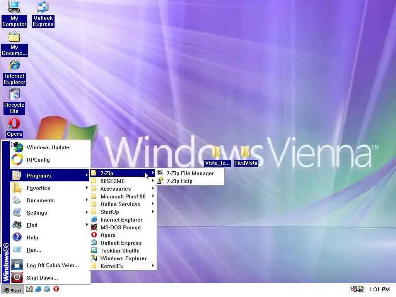The height and width of the screenshot is (297, 396).
Task: Open Windows Update from Start menu
Action: coord(50,147)
